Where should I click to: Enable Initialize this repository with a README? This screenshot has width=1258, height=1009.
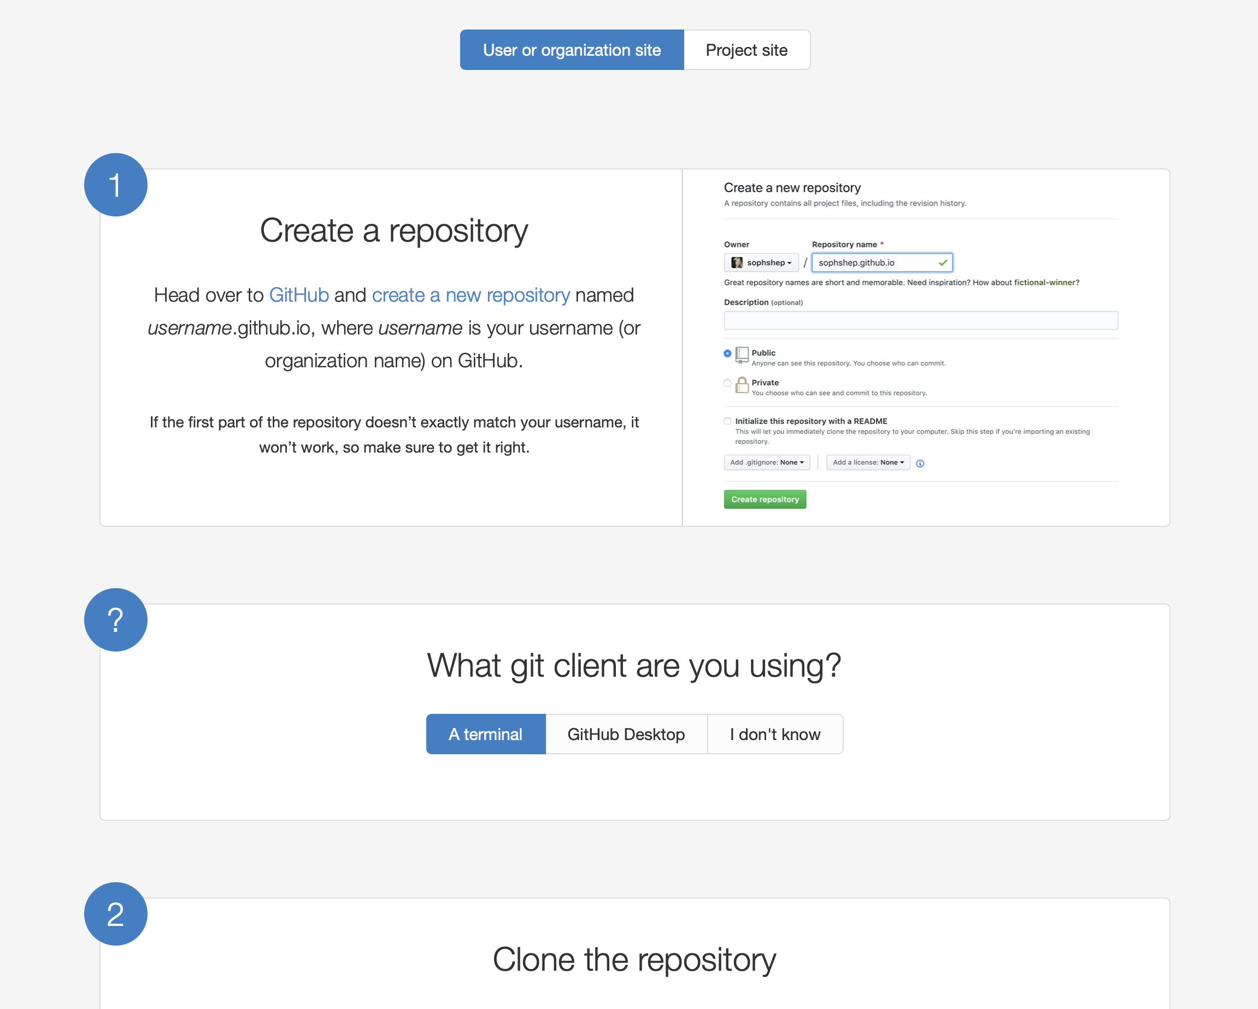(x=727, y=421)
